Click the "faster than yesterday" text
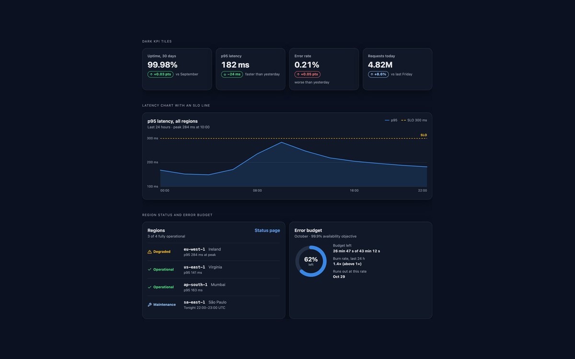The image size is (575, 359). [x=263, y=74]
